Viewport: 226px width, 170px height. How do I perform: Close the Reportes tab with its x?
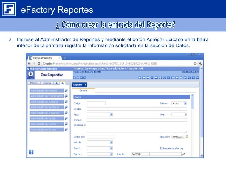point(85,85)
